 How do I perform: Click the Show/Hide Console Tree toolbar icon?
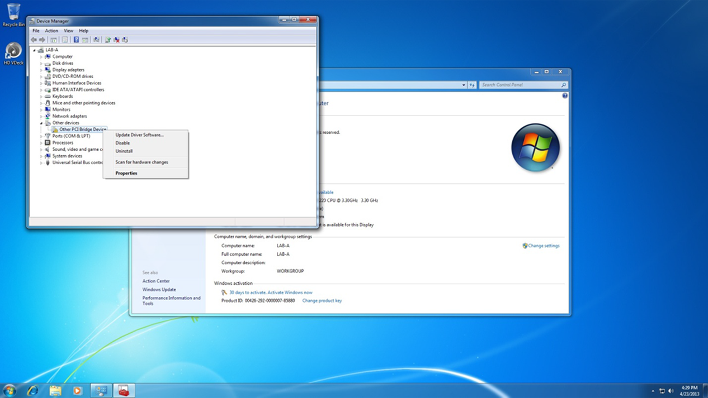click(x=54, y=40)
